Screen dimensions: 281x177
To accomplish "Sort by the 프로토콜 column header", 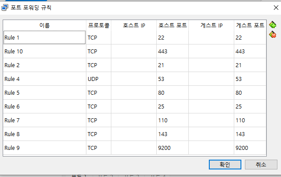I will click(98, 25).
